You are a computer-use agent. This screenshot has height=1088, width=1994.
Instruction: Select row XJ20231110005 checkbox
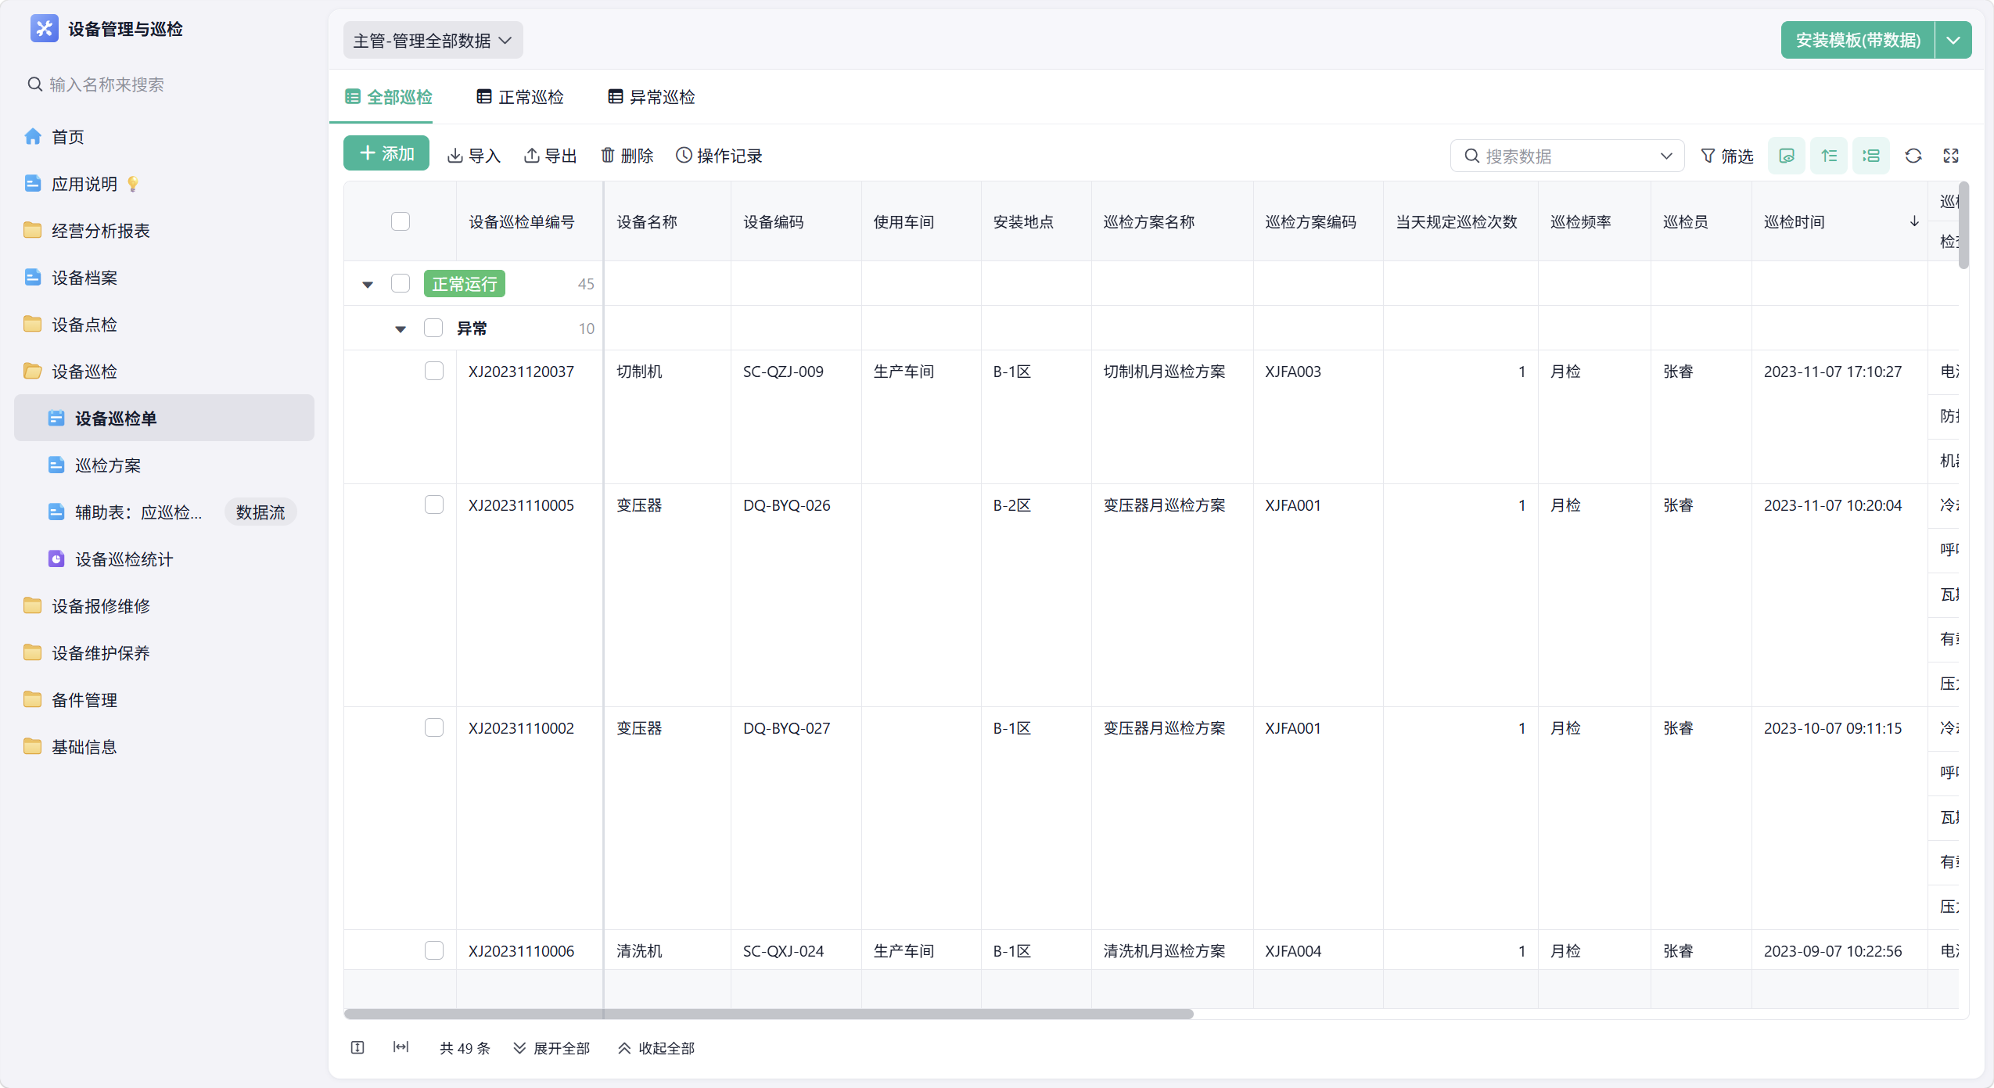(x=434, y=505)
